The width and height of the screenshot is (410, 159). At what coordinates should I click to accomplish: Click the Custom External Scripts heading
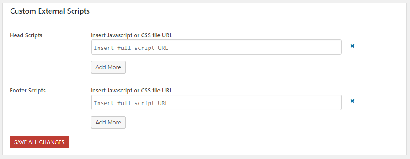[50, 11]
